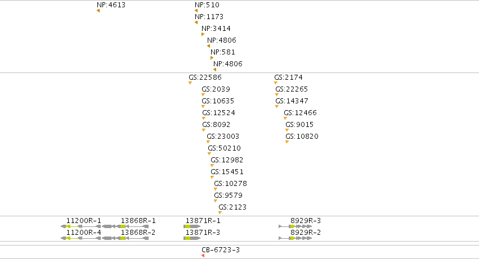The height and width of the screenshot is (259, 479).
Task: Click the 8929R-3 gene model
Action: pyautogui.click(x=296, y=226)
